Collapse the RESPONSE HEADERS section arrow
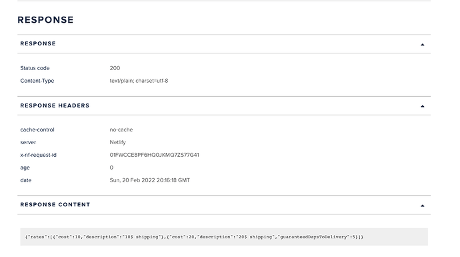460x257 pixels. tap(423, 106)
